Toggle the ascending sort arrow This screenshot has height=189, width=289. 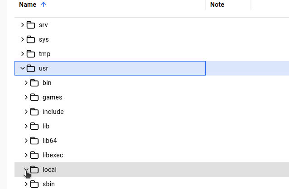tap(43, 5)
